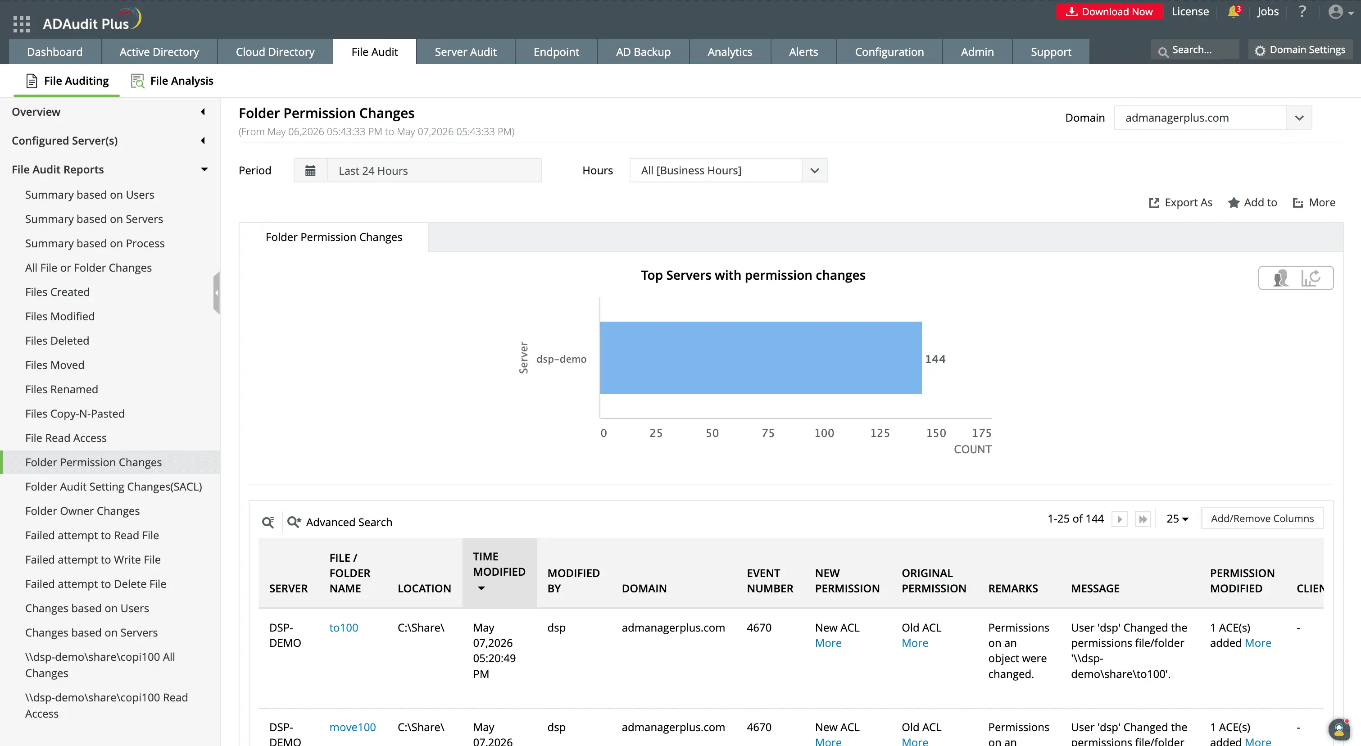Click the quick search magnifier icon in table
1361x746 pixels.
[268, 522]
